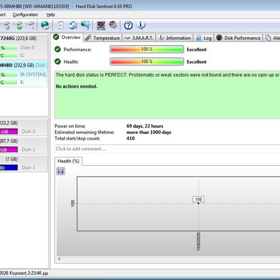Screen dimensions: 280x280
Task: Click the magenta usage bar under (97,7 GB)
Action: point(9,150)
